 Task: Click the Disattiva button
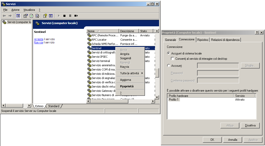(x=250, y=125)
